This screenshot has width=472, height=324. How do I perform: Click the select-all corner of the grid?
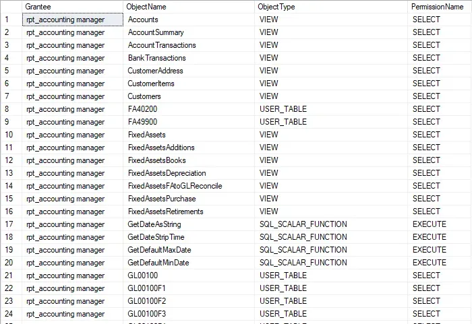pyautogui.click(x=11, y=6)
